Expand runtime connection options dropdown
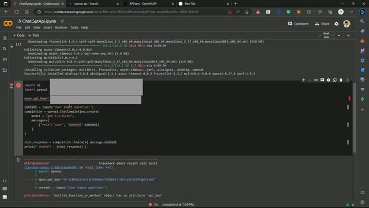Screen dimensions: 369x208 pos(339,36)
